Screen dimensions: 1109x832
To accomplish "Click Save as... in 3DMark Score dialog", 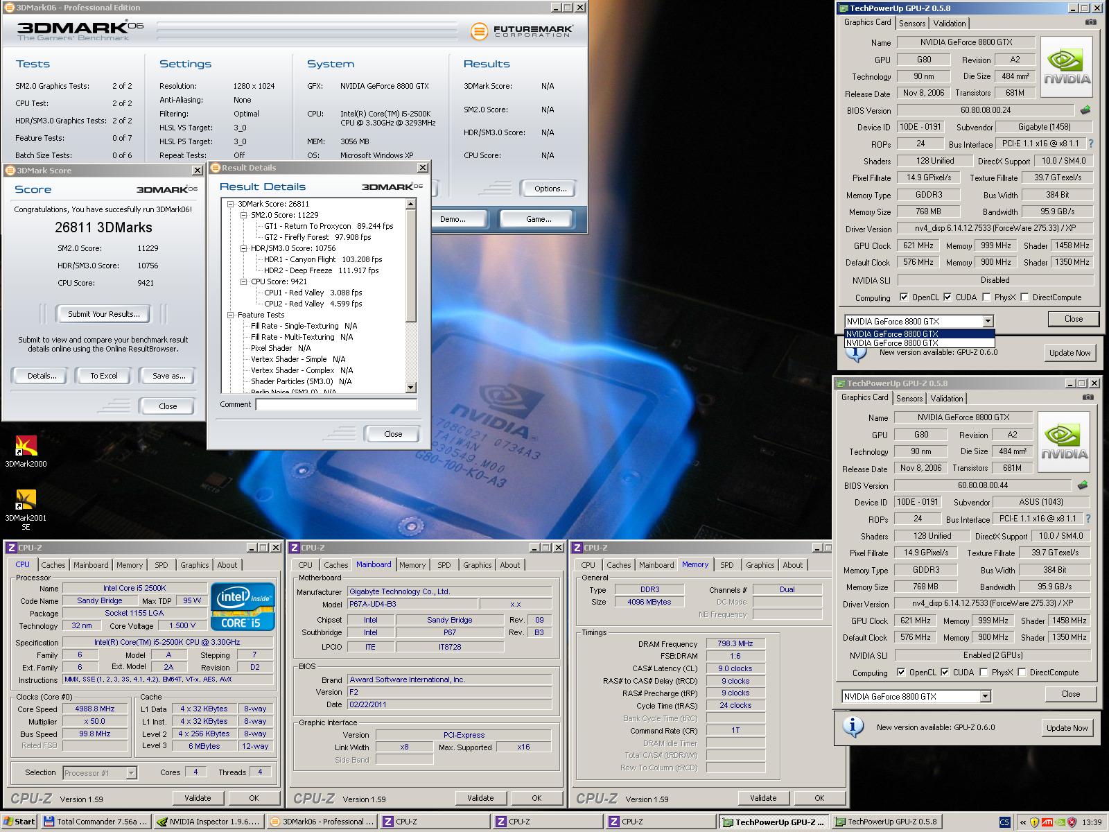I will (169, 376).
